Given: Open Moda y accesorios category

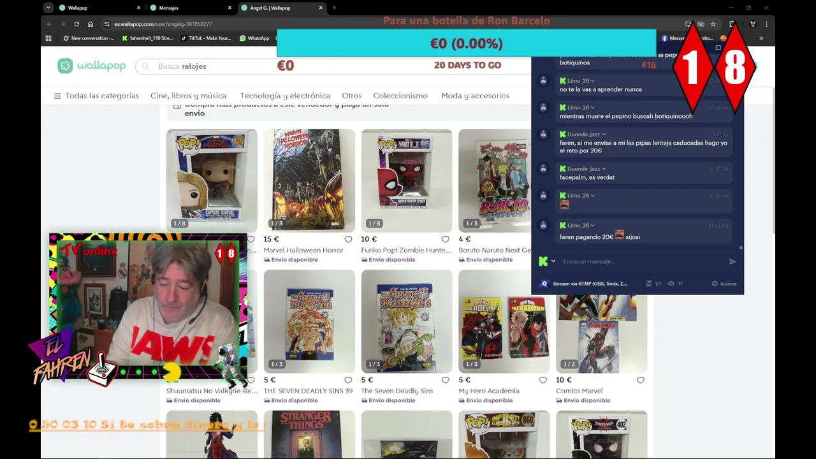Looking at the screenshot, I should (476, 96).
